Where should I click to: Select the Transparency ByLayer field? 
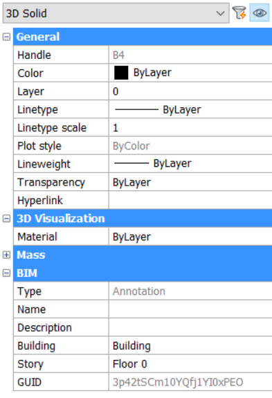(x=190, y=182)
